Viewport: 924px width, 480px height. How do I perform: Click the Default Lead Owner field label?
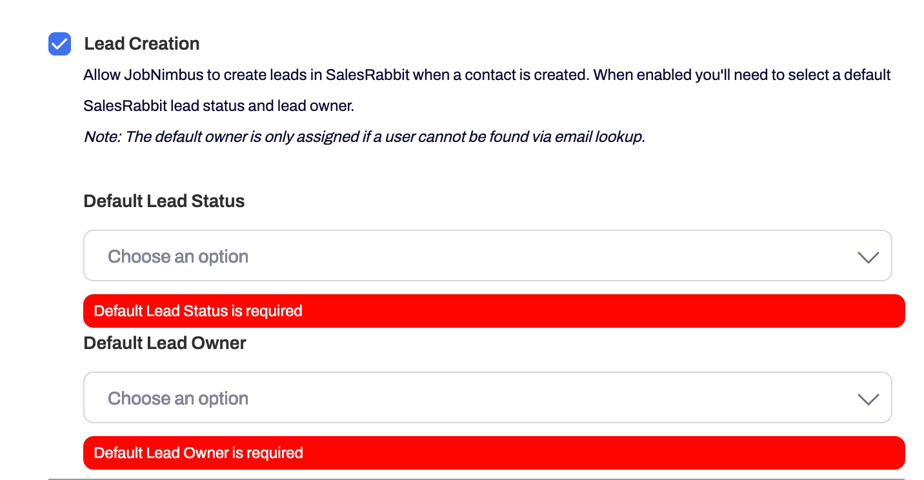[165, 343]
